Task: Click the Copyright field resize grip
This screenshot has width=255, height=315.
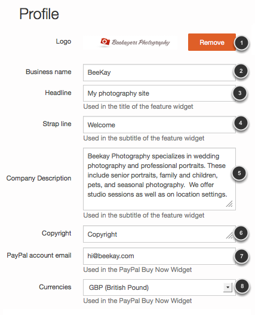Action: (229, 236)
